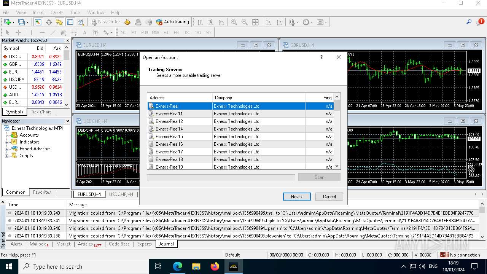Click the New Chart toolbar icon
Screen dimensions: 487x274
[7, 22]
